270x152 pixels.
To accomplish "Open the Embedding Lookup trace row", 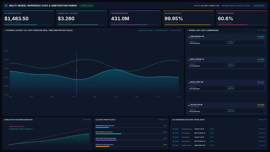I will pyautogui.click(x=219, y=129).
